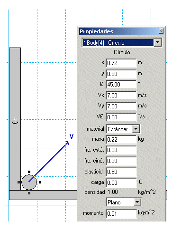The width and height of the screenshot is (181, 231).
Task: Click the angular velocity VØ field
Action: click(x=121, y=117)
